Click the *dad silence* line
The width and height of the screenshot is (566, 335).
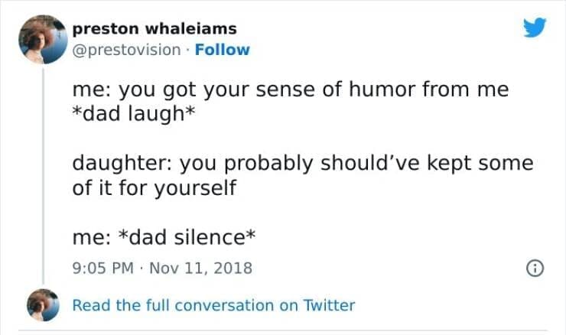(164, 238)
